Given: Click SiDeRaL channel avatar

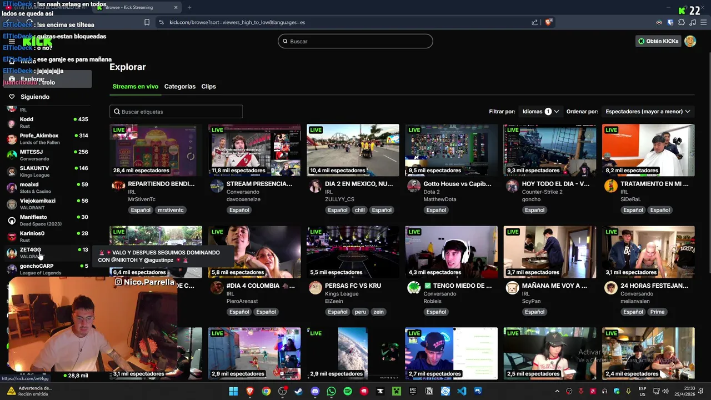Looking at the screenshot, I should click(611, 186).
